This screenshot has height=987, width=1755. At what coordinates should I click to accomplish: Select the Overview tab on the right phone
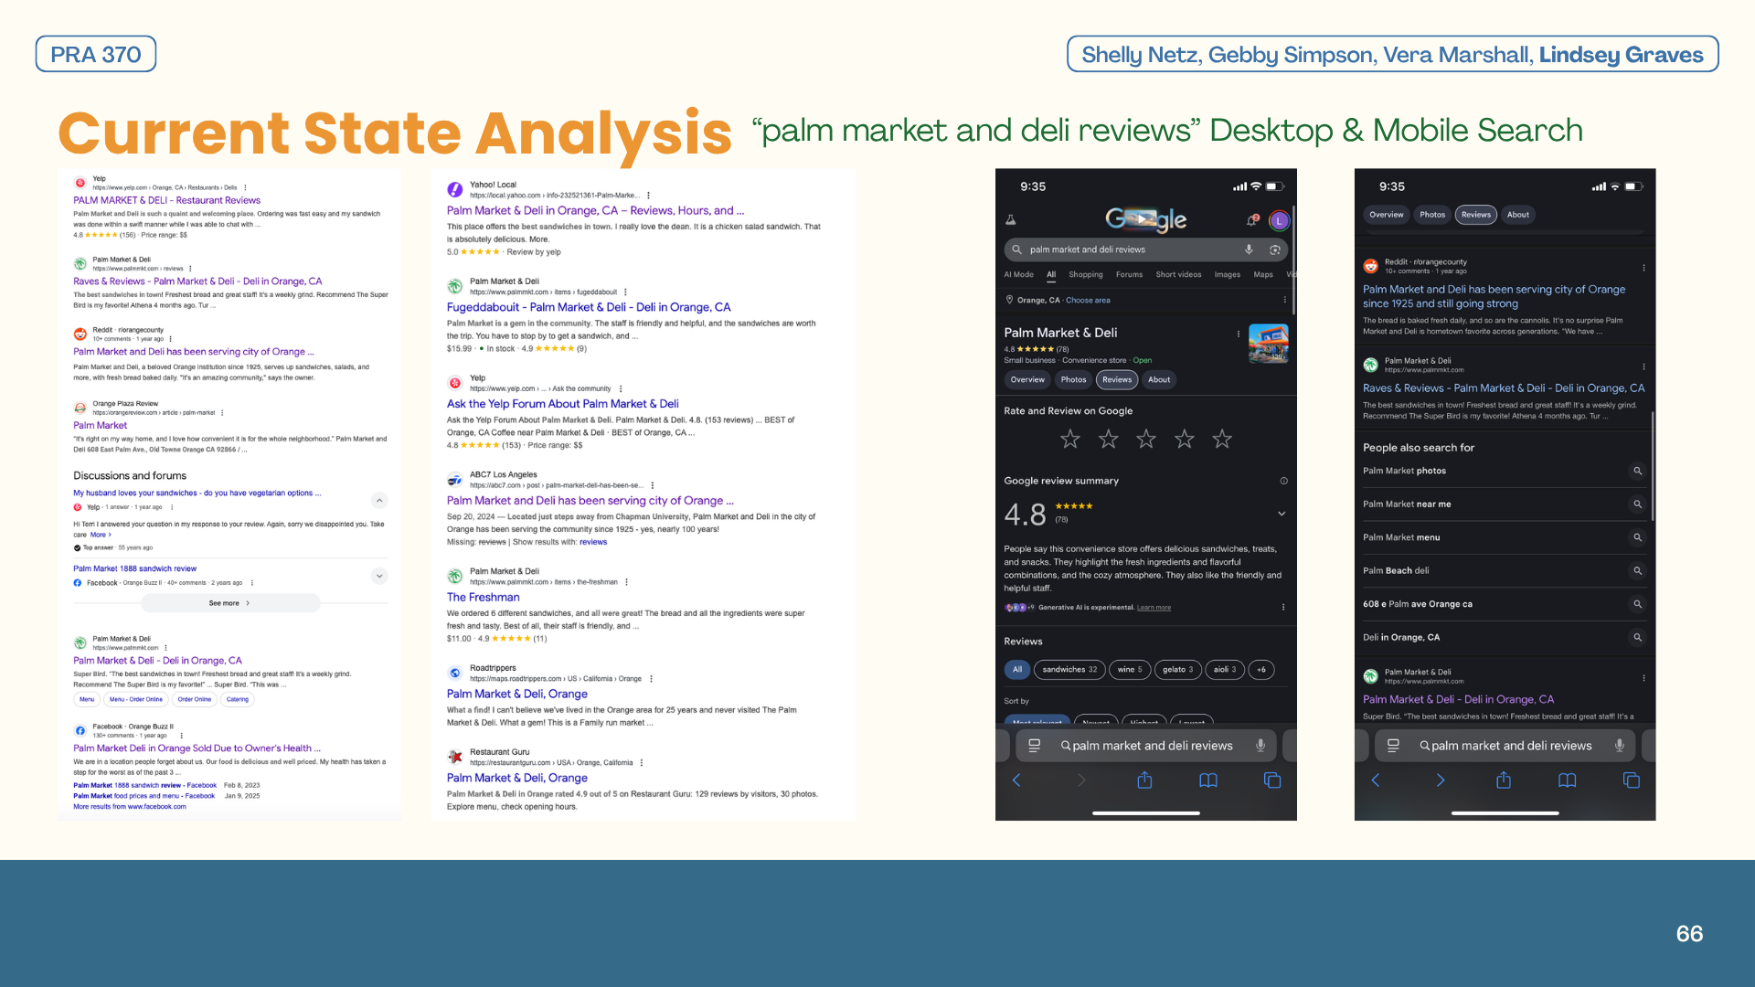click(x=1387, y=215)
